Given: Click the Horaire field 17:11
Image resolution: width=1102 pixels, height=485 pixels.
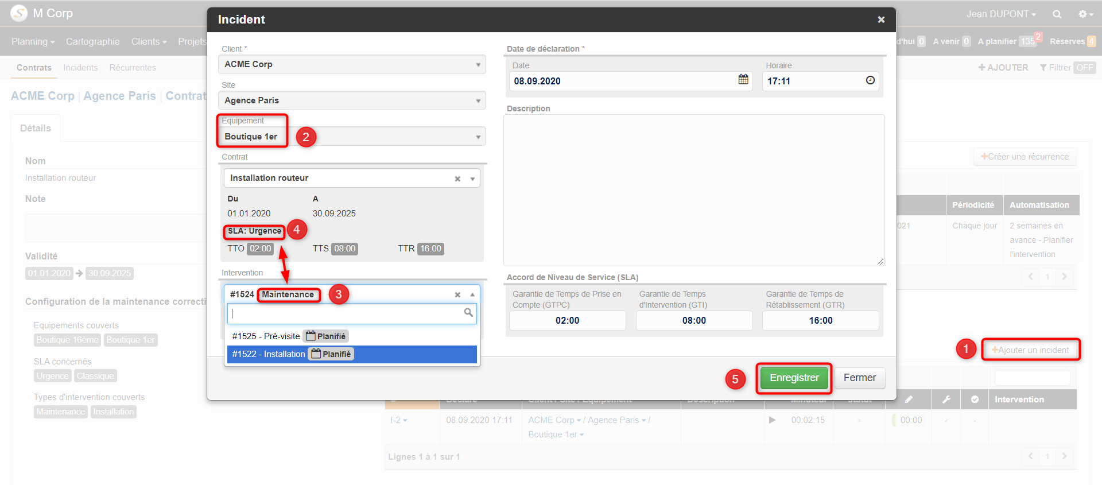Looking at the screenshot, I should (x=821, y=81).
